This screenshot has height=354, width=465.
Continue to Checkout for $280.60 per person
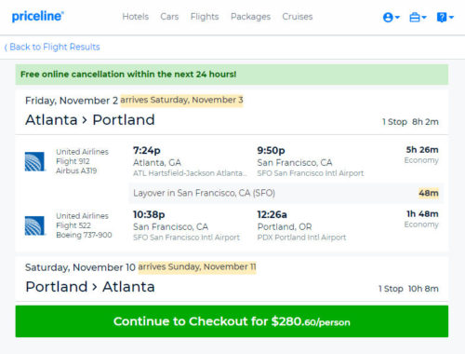[x=232, y=321]
